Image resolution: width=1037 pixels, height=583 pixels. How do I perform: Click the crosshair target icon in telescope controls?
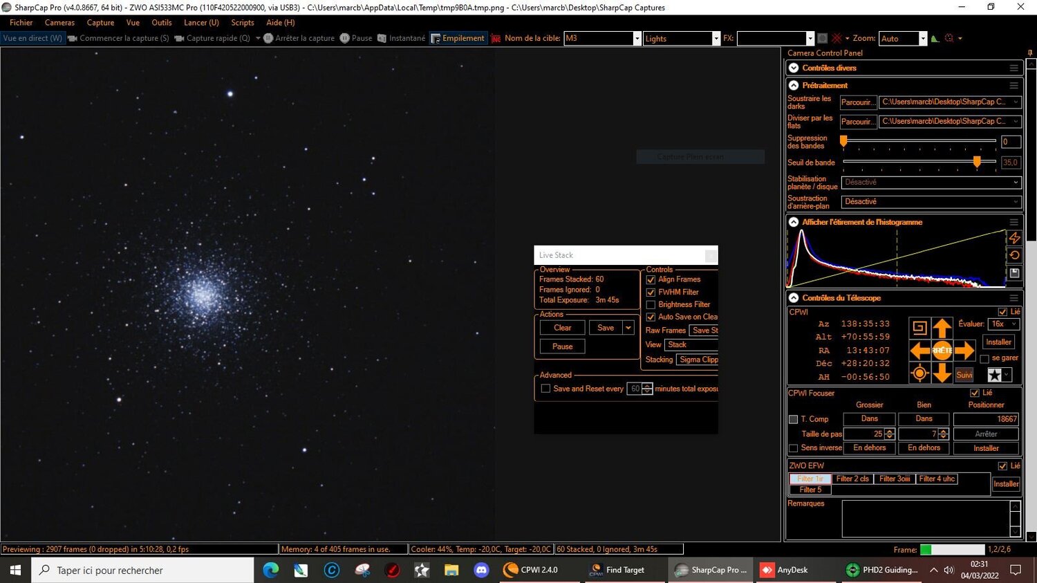[x=919, y=373]
